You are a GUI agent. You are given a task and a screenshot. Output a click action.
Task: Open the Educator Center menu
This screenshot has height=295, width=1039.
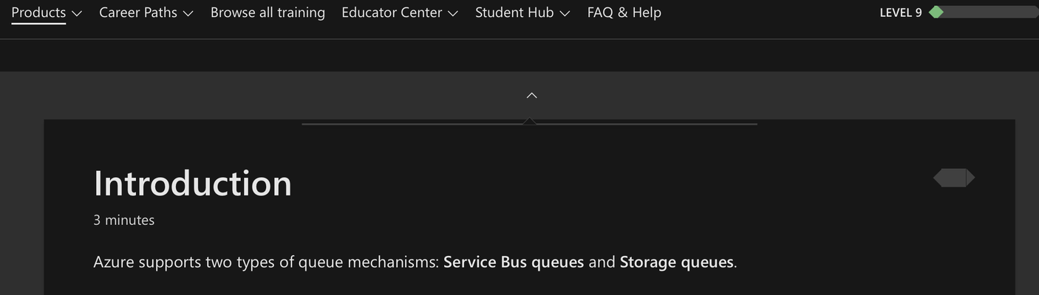tap(400, 13)
